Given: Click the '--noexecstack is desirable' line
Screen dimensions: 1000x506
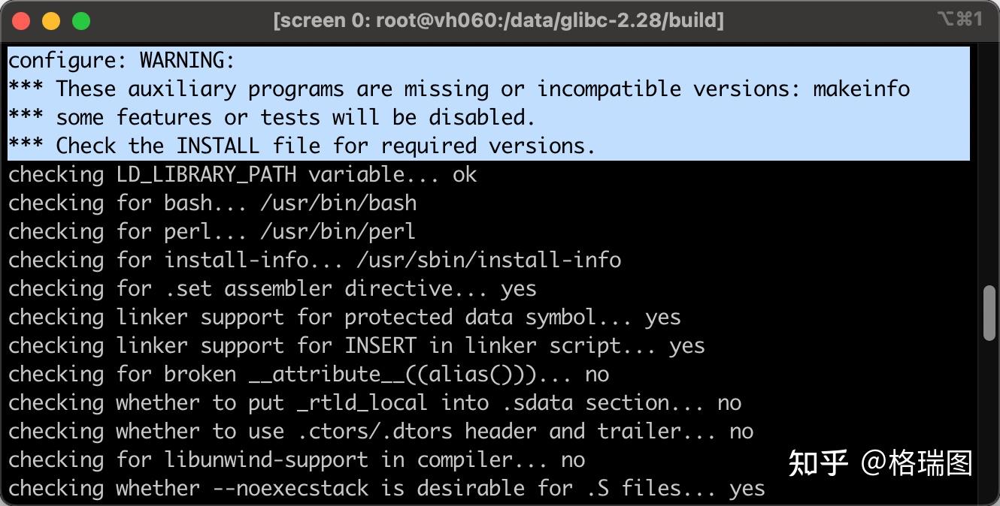Looking at the screenshot, I should tap(387, 488).
